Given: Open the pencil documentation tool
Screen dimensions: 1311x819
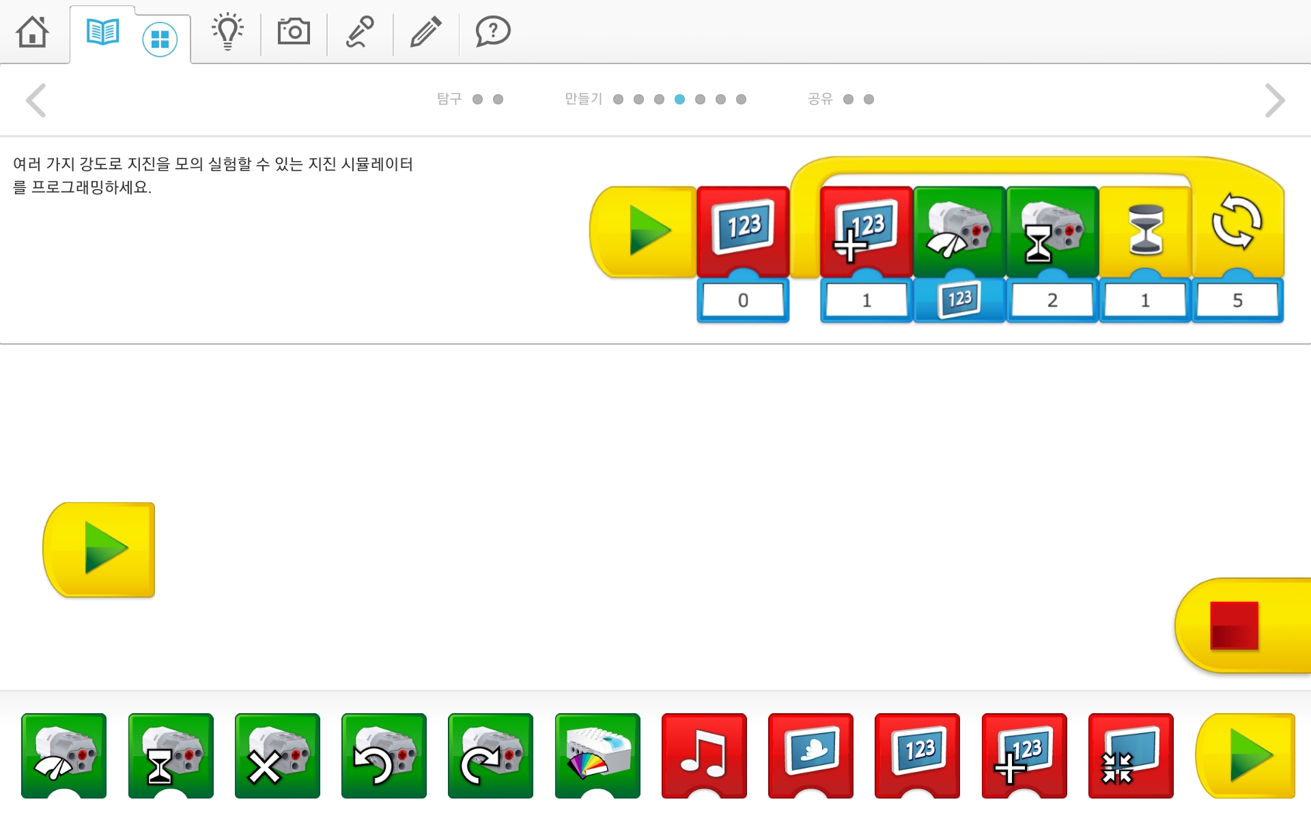Looking at the screenshot, I should tap(425, 31).
